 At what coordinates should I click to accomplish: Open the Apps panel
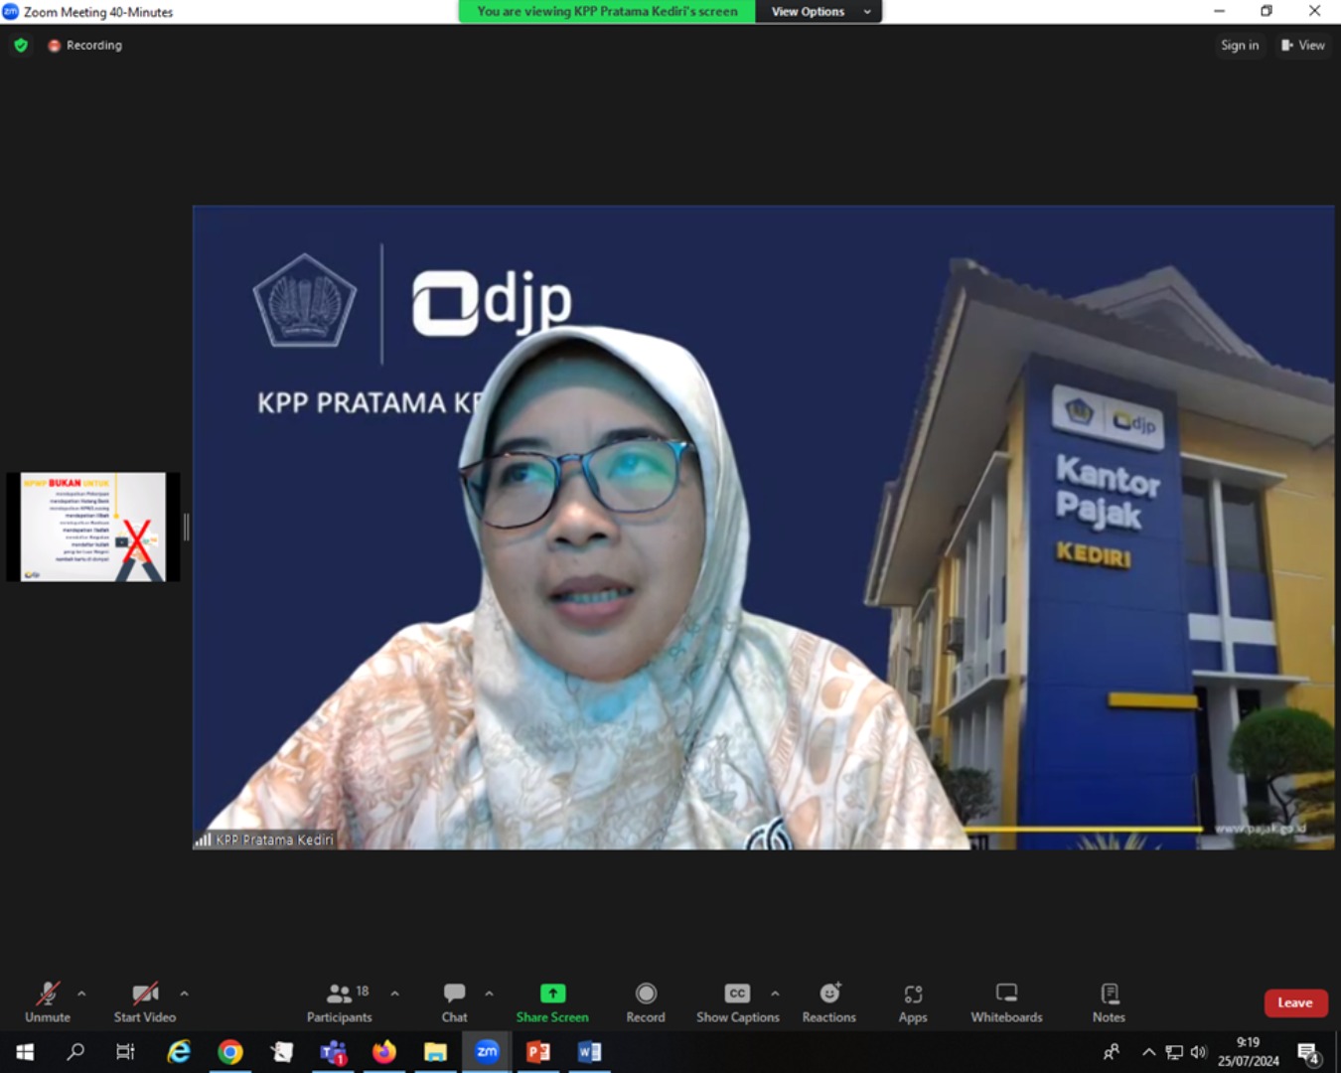coord(912,1001)
